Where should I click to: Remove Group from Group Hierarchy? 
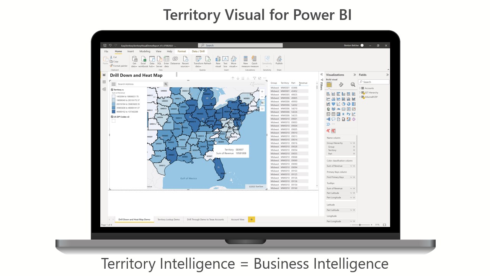354,147
